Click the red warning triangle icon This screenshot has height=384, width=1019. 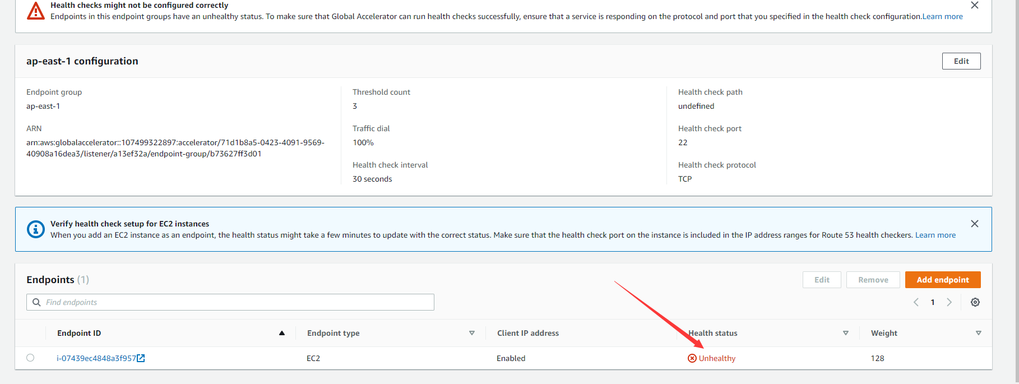pos(36,11)
